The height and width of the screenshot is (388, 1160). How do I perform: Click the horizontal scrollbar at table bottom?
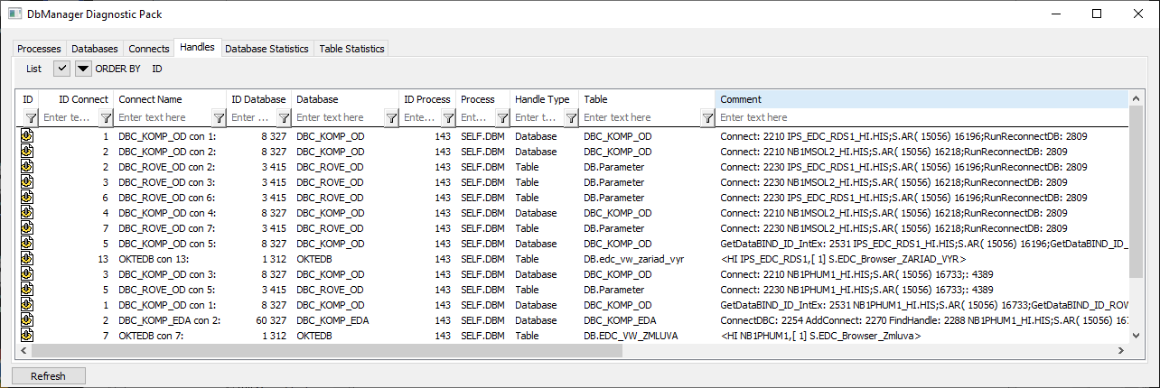point(542,350)
